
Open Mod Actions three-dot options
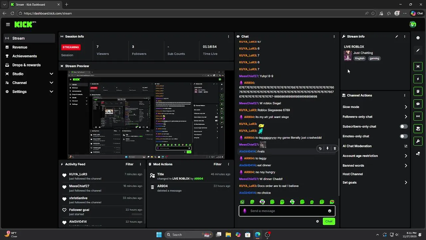click(228, 164)
